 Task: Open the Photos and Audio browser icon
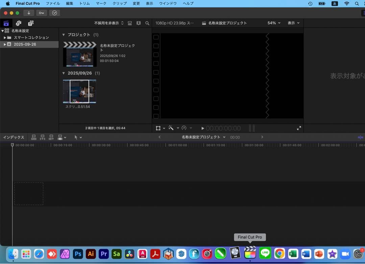(19, 23)
